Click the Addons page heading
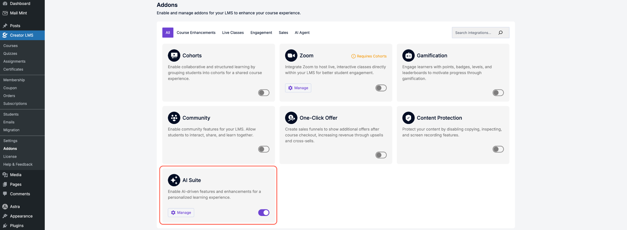 coord(167,5)
